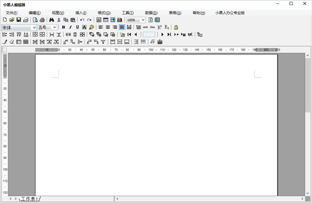312x203 pixels.
Task: Click the 小黑人办公专业版 menu link
Action: click(x=230, y=12)
